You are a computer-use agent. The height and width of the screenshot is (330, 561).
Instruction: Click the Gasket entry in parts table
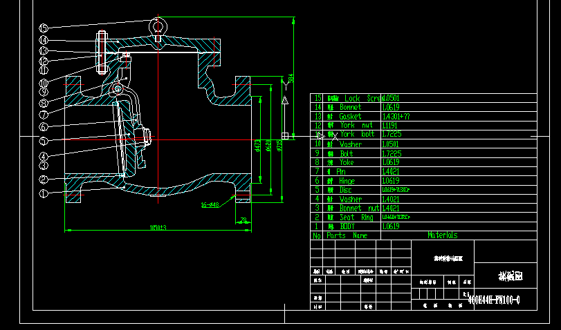[x=350, y=117]
